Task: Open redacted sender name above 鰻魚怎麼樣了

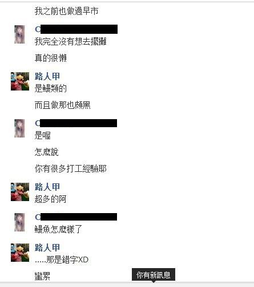Action: pyautogui.click(x=76, y=217)
